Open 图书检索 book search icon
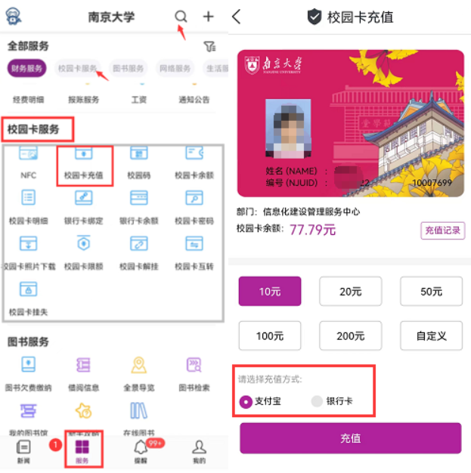 coord(194,365)
